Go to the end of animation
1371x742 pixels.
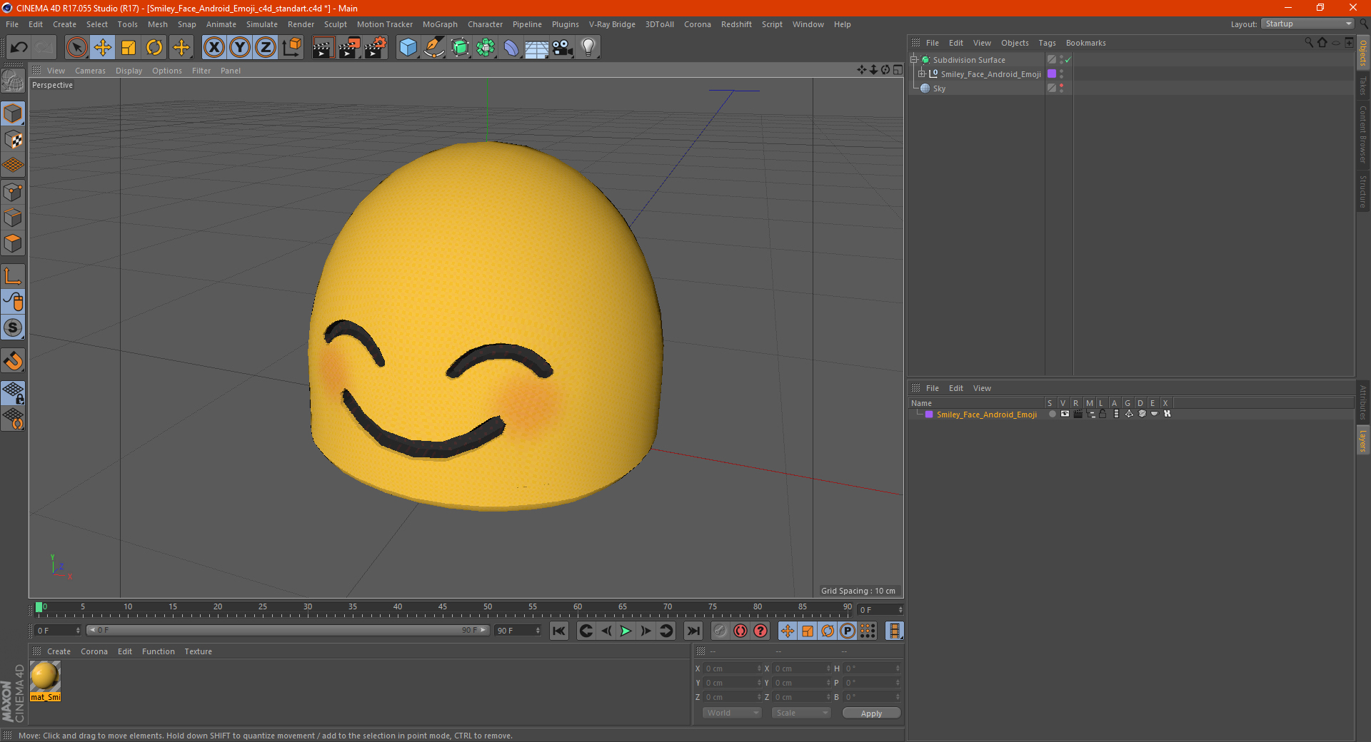(x=693, y=631)
